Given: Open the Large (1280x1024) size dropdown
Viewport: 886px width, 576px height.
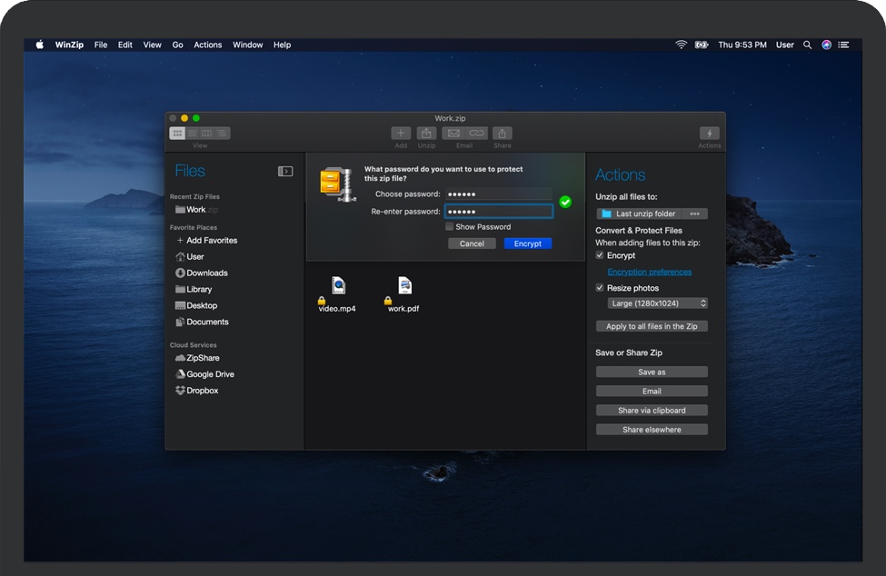Looking at the screenshot, I should pos(658,303).
